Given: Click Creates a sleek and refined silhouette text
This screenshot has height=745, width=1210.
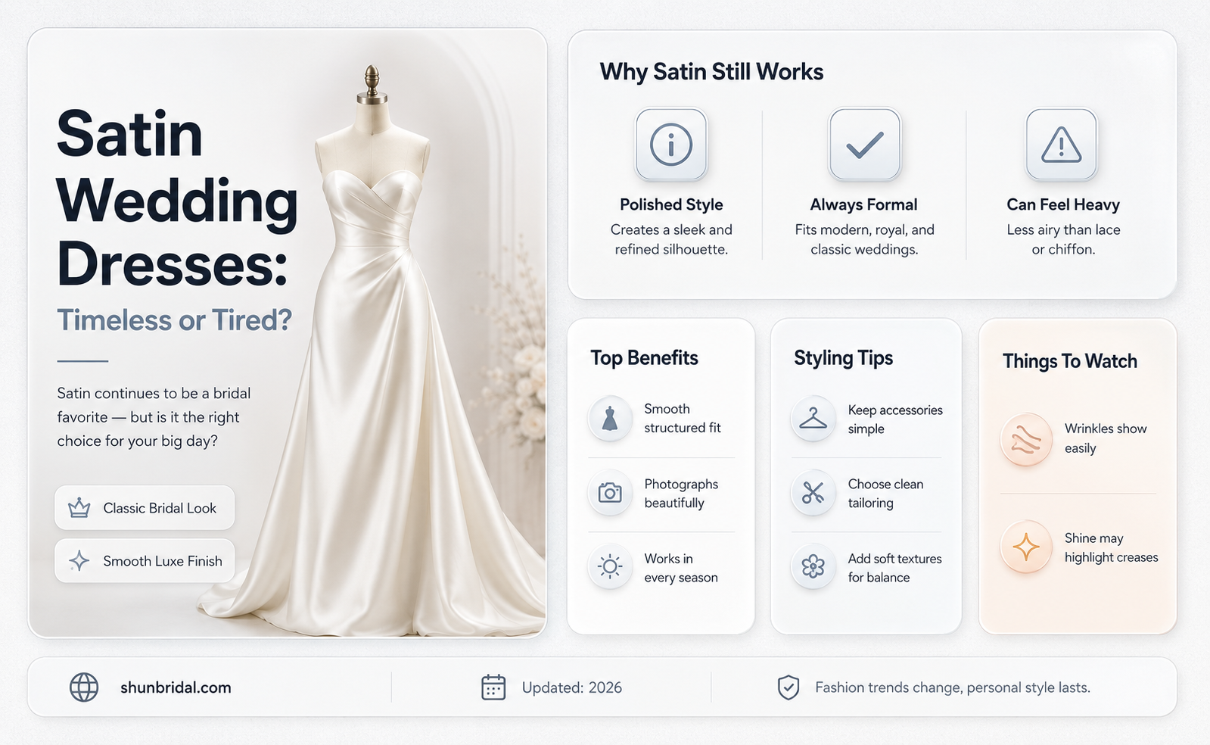Looking at the screenshot, I should (671, 239).
